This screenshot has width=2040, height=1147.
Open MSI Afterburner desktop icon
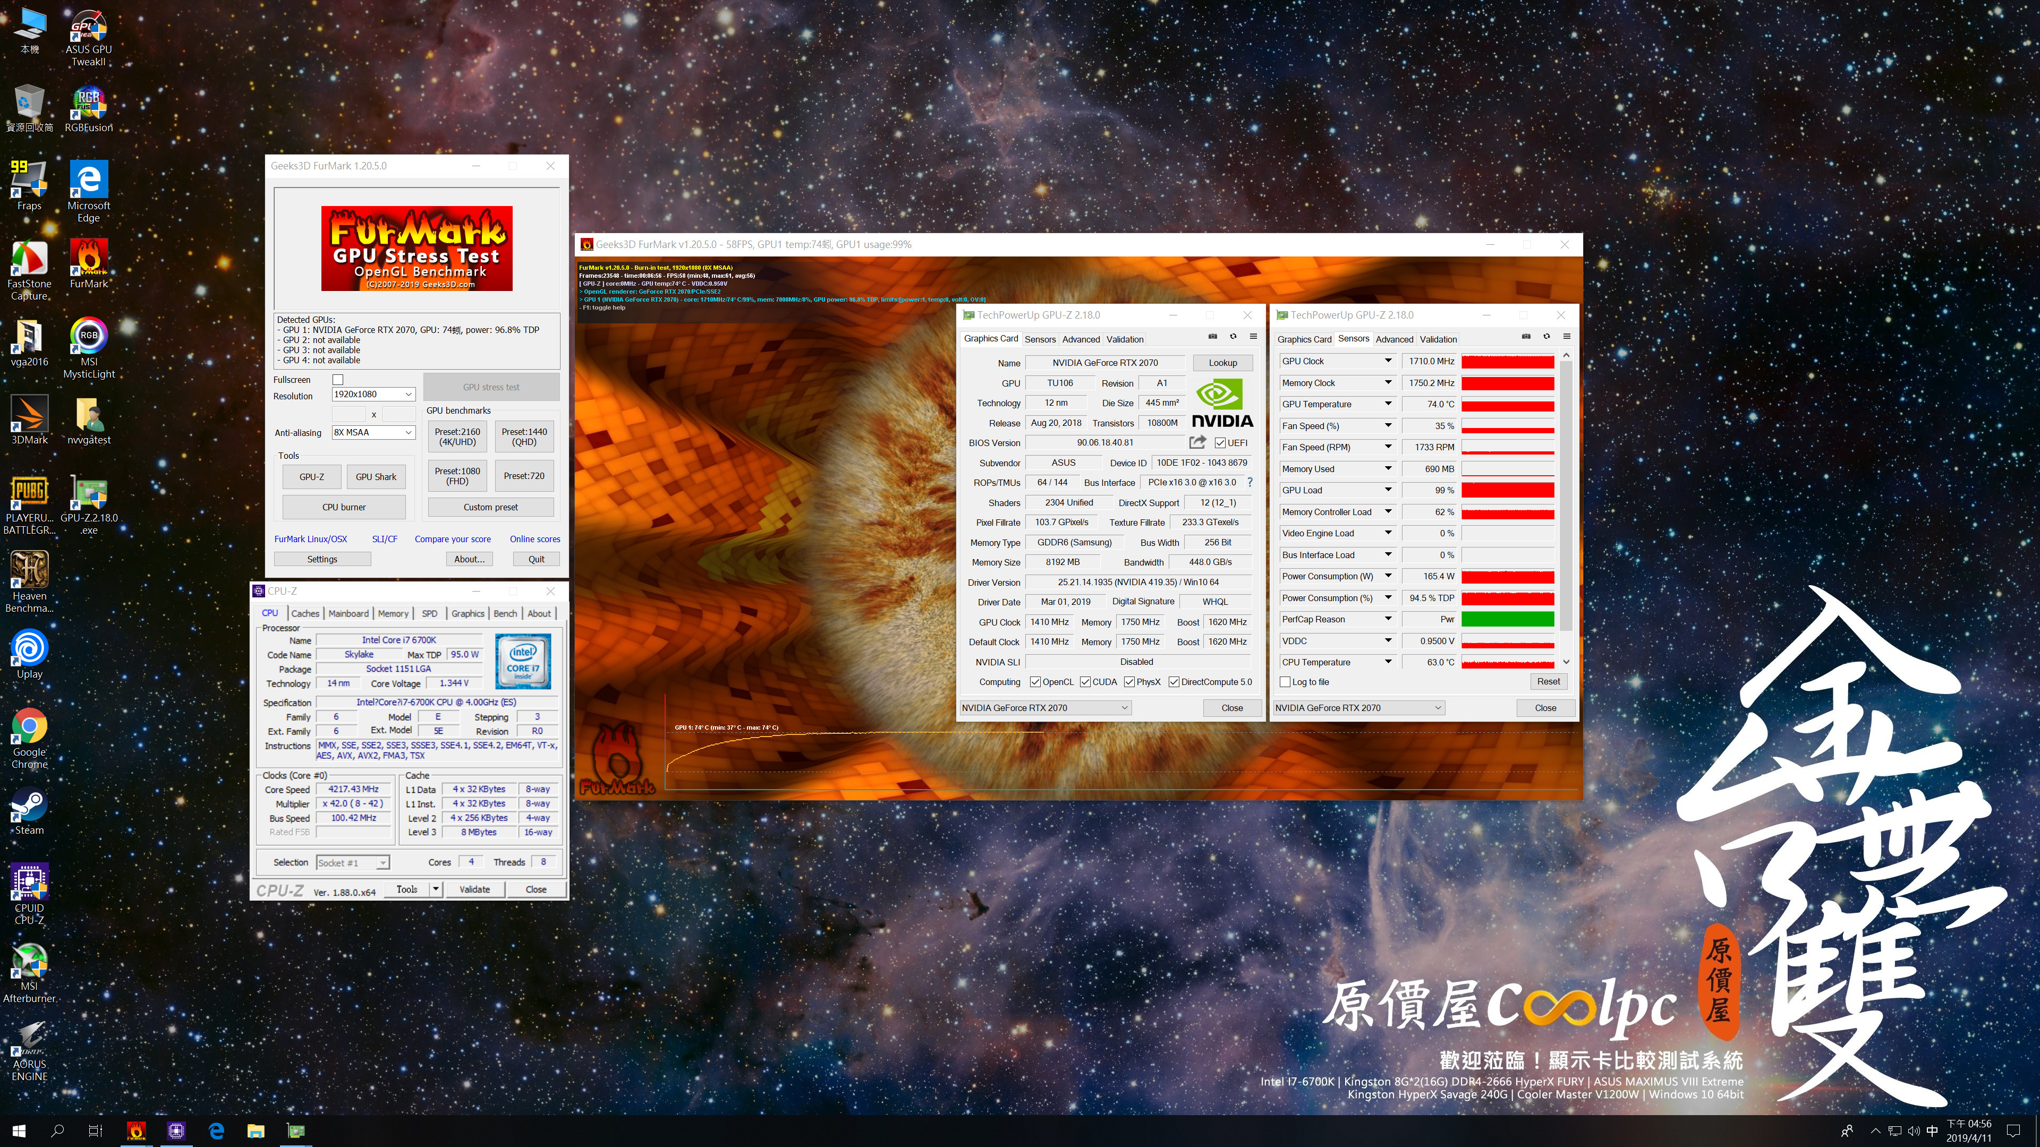pos(29,973)
